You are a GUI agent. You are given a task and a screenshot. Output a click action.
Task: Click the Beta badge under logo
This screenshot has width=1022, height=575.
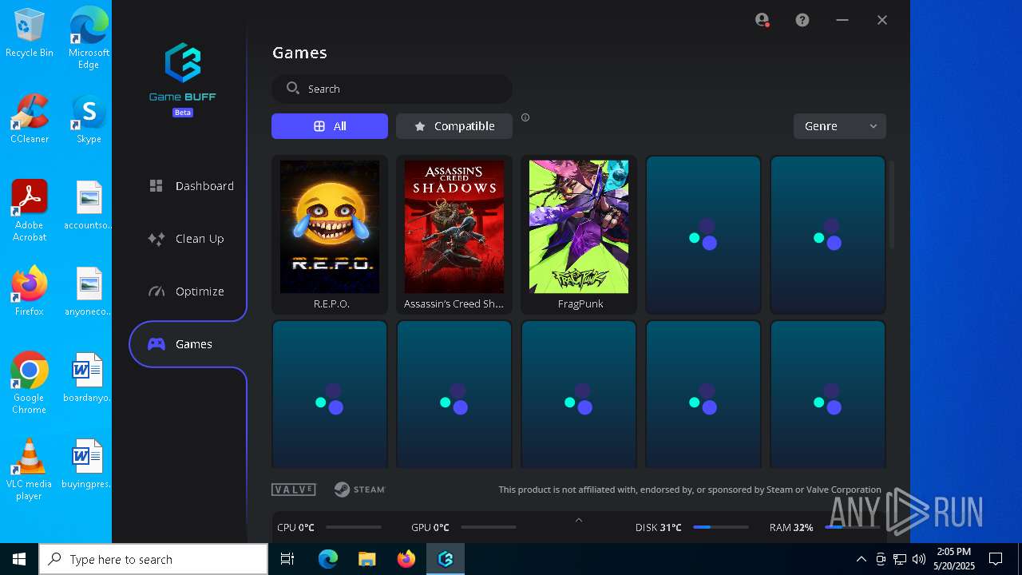click(183, 113)
